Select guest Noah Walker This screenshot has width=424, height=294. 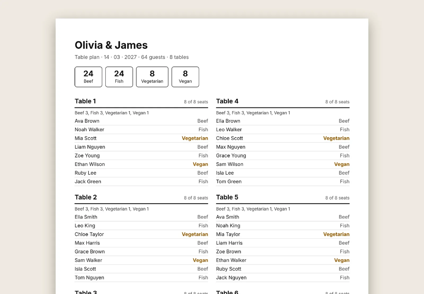coord(89,130)
